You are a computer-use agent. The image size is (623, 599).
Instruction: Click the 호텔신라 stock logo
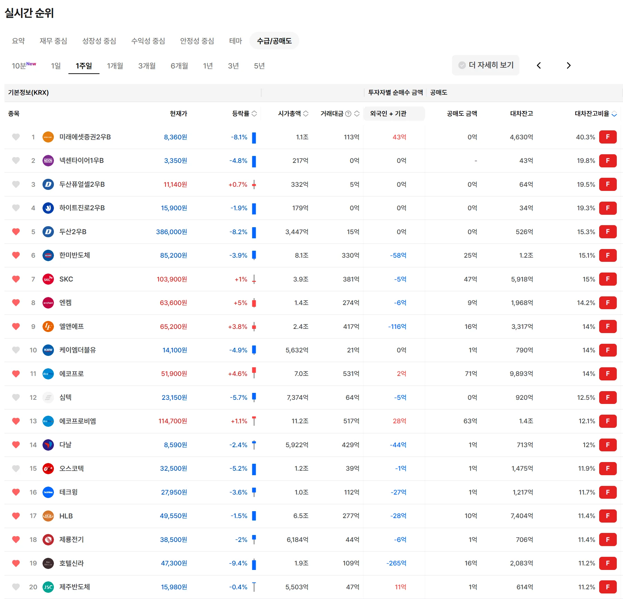pos(48,563)
